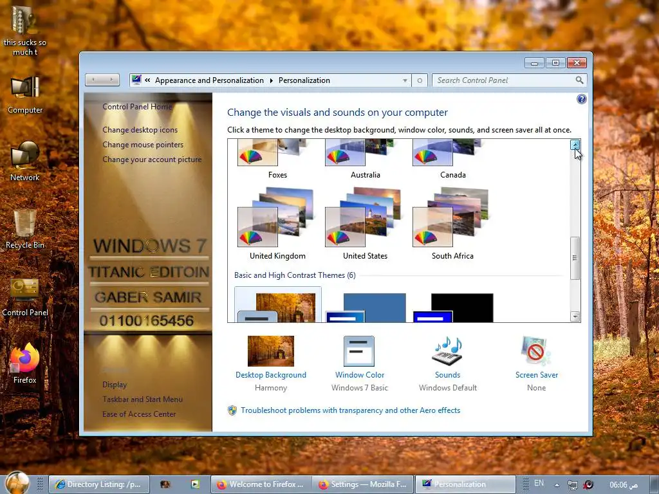Open the Firefox desktop icon
Screen dimensions: 659x494
click(25, 364)
